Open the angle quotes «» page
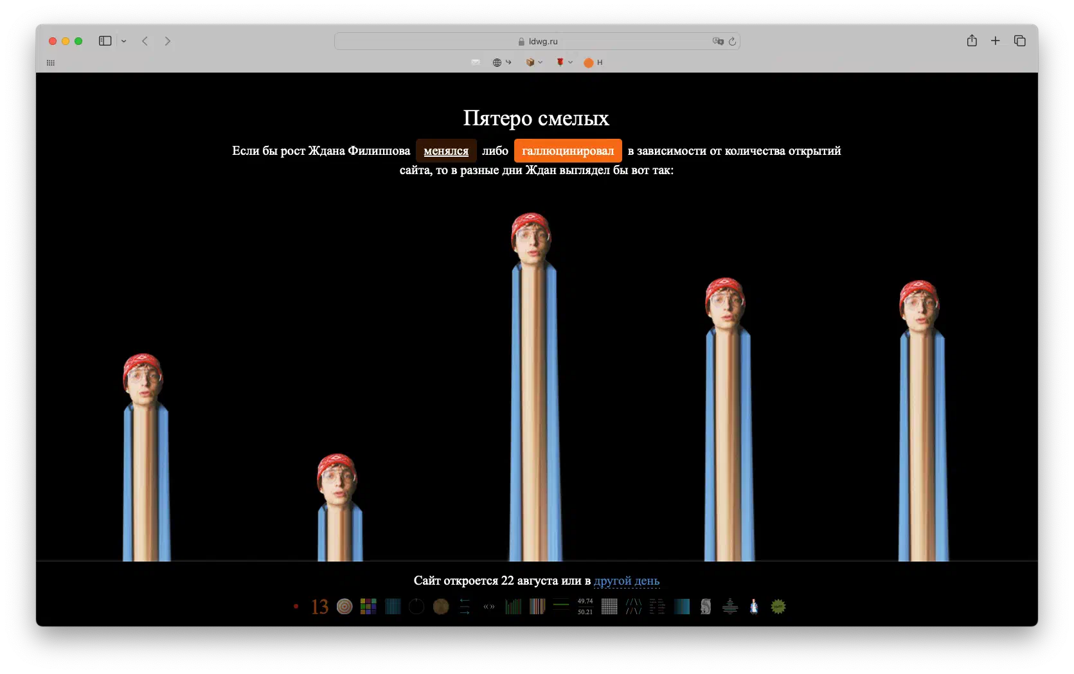This screenshot has width=1074, height=674. pos(489,607)
